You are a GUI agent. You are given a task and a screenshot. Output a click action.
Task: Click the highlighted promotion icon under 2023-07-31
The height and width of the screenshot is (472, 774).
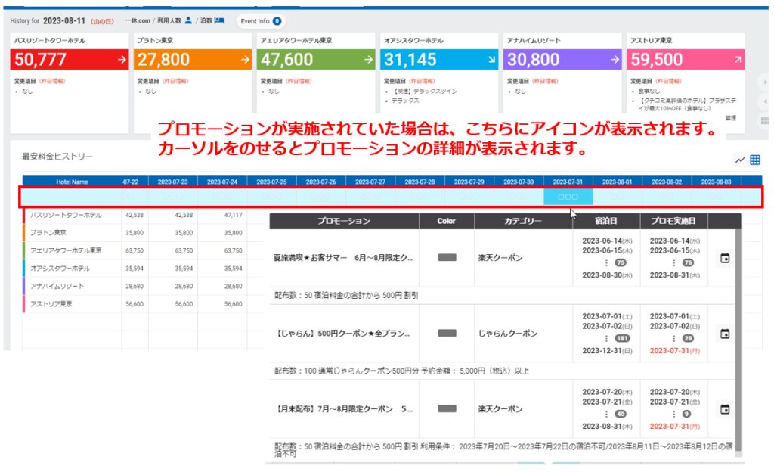568,197
